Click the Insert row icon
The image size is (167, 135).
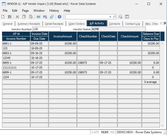pos(39,17)
